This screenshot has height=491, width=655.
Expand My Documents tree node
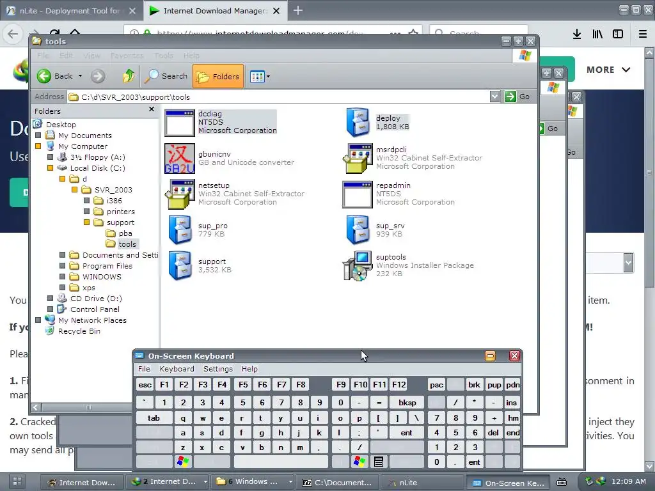click(38, 136)
